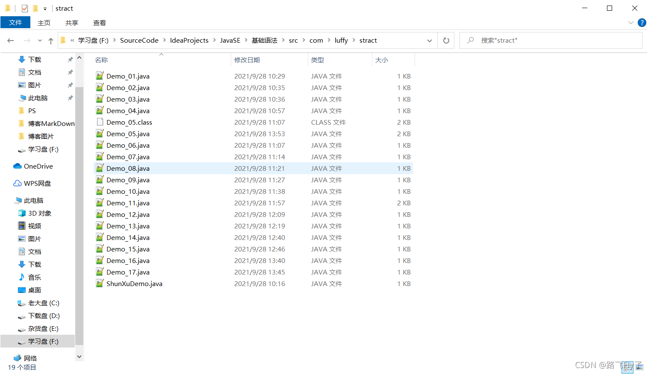Select luffy in the address breadcrumb
The width and height of the screenshot is (648, 374).
point(341,41)
